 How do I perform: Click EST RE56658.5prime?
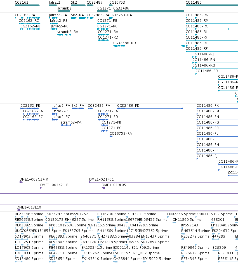pos(29,220)
